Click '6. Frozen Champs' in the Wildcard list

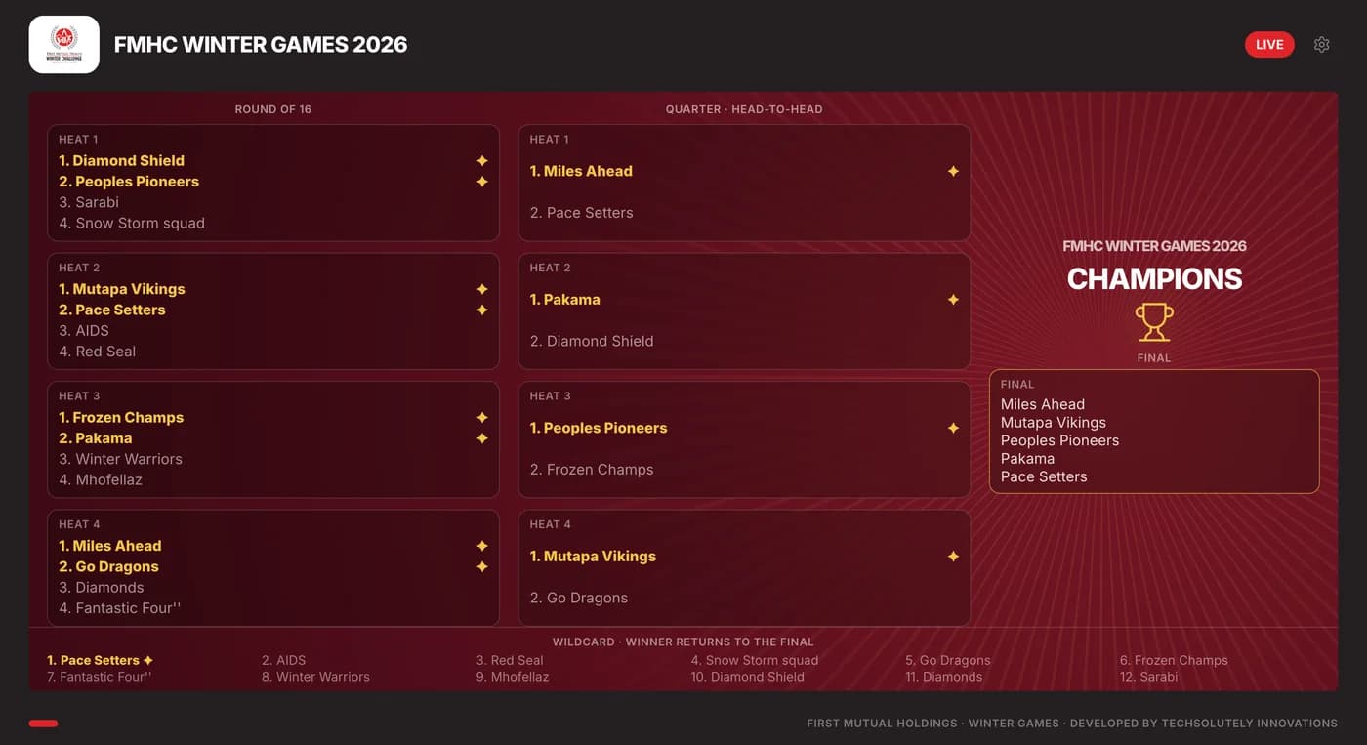(x=1174, y=660)
